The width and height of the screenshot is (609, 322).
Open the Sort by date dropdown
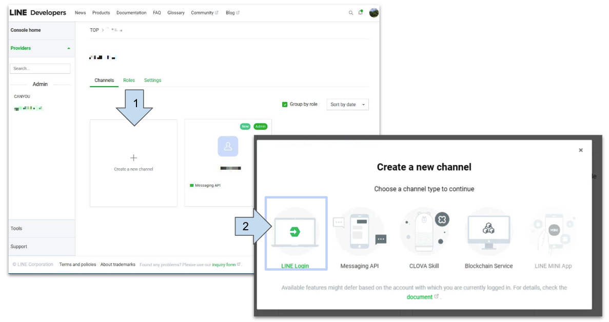(347, 105)
